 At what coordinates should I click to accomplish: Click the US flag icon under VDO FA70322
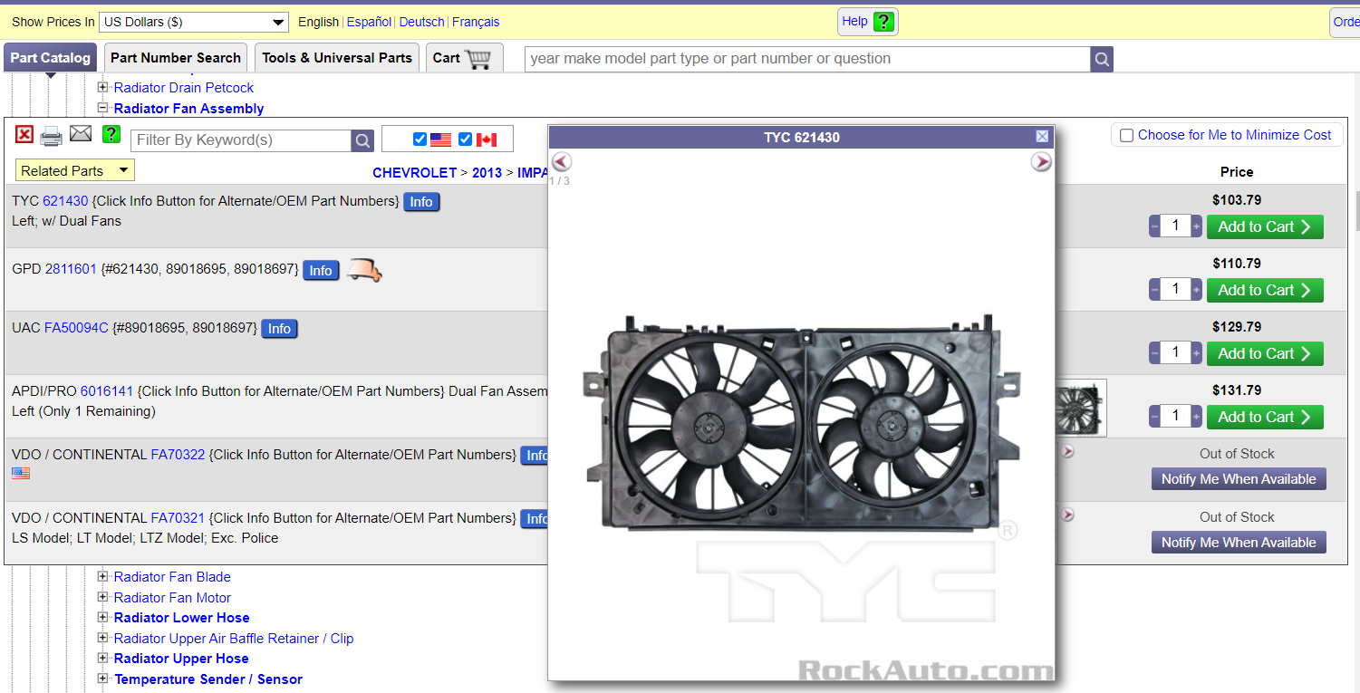(21, 474)
